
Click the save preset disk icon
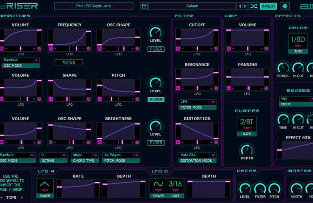point(144,6)
